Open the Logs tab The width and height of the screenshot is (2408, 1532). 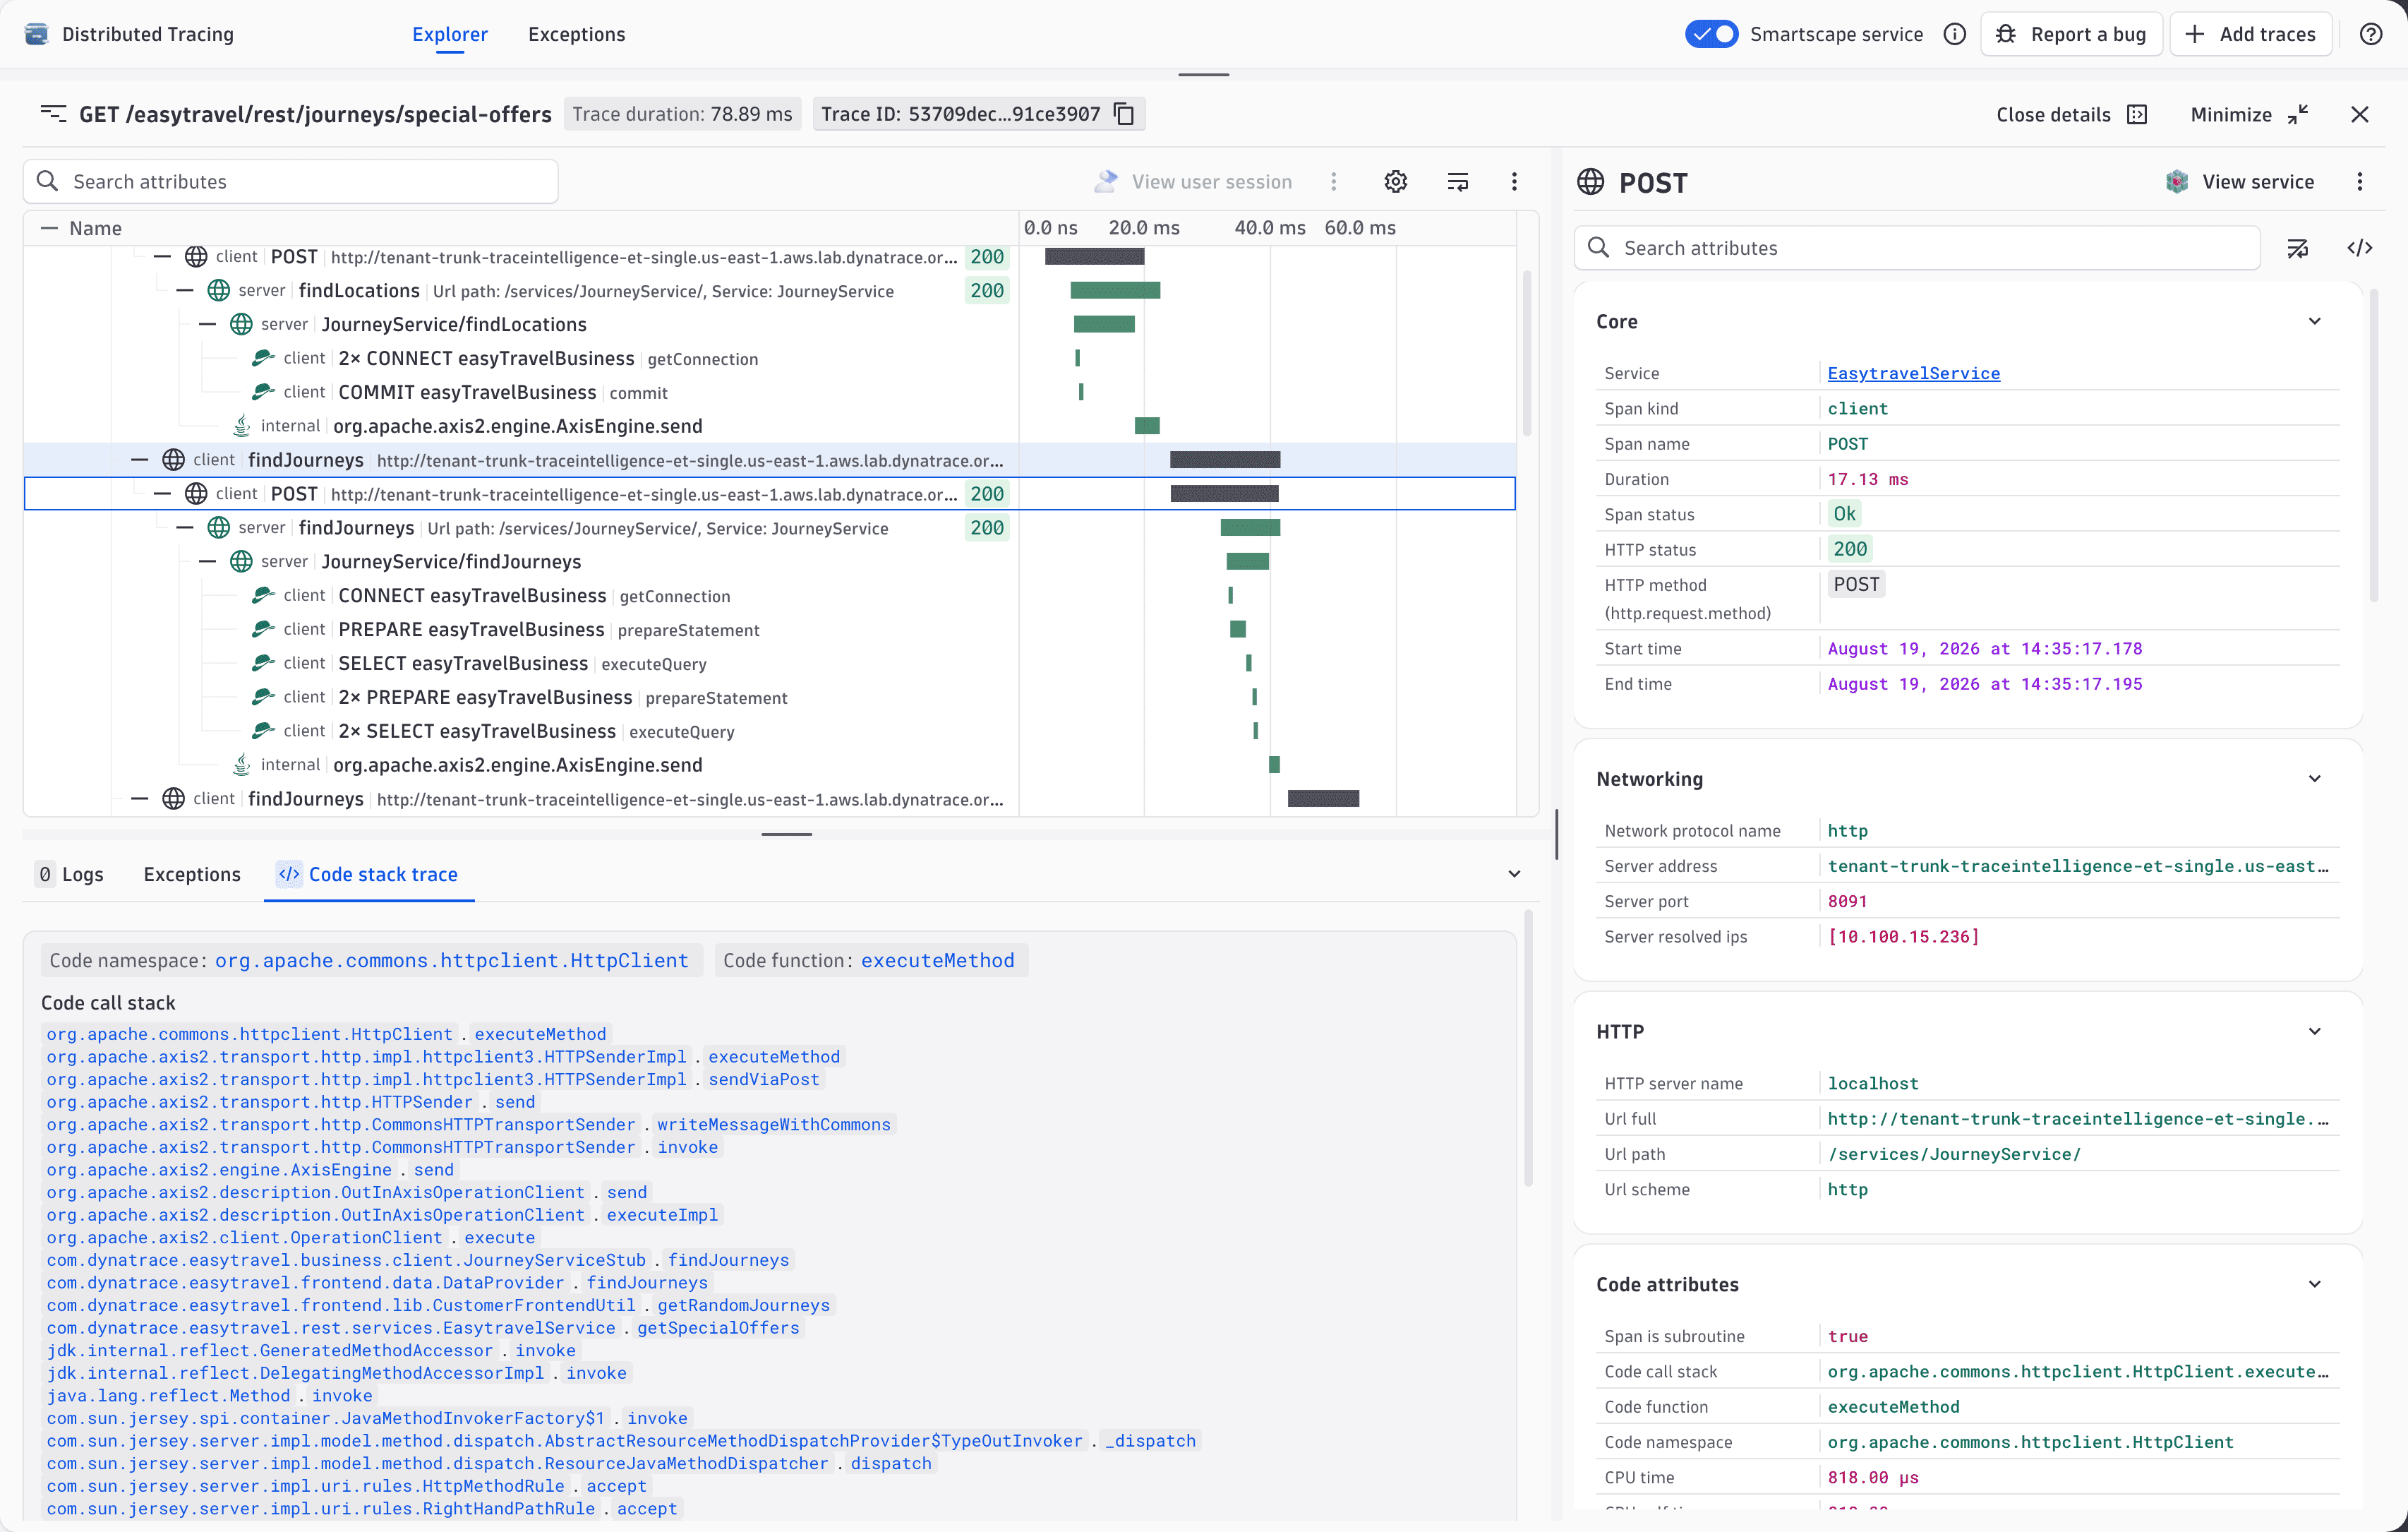coord(70,873)
